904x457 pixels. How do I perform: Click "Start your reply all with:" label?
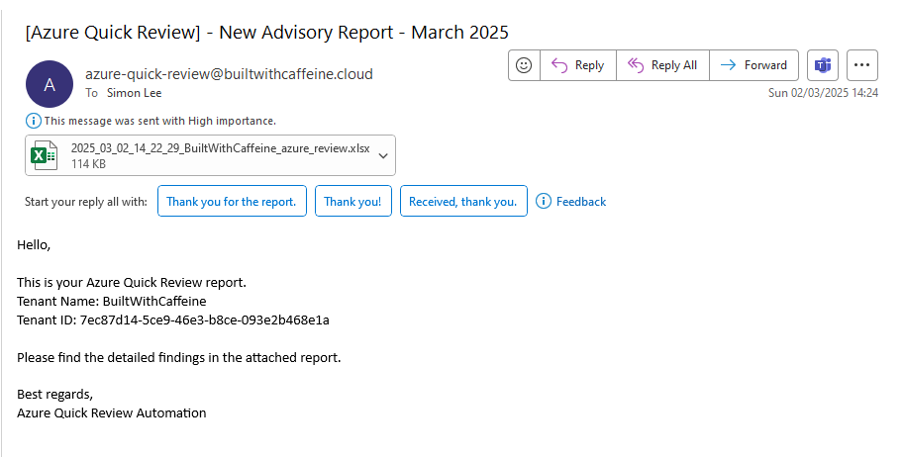click(86, 202)
